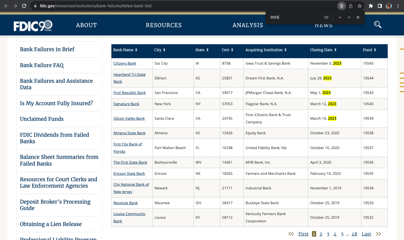Click the FDIC 90 Years logo
Viewport: 404px width, 240px height.
(x=33, y=25)
